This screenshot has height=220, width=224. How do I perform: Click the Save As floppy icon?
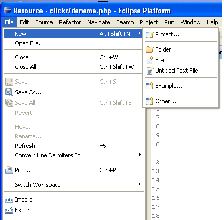tap(9, 92)
